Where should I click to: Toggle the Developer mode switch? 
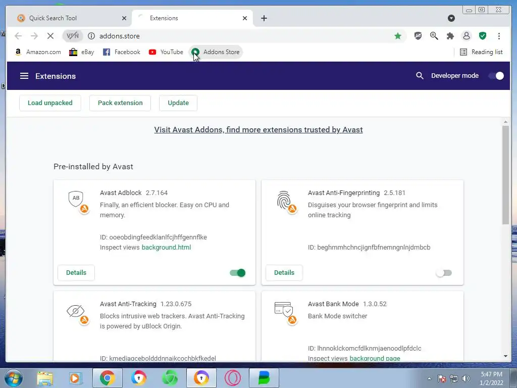[x=496, y=76]
